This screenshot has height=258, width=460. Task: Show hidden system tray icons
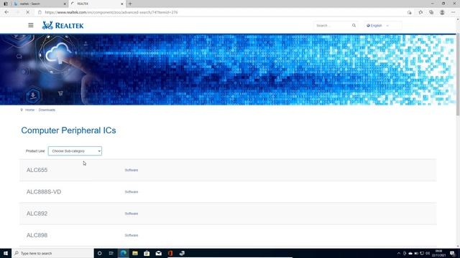(x=399, y=253)
